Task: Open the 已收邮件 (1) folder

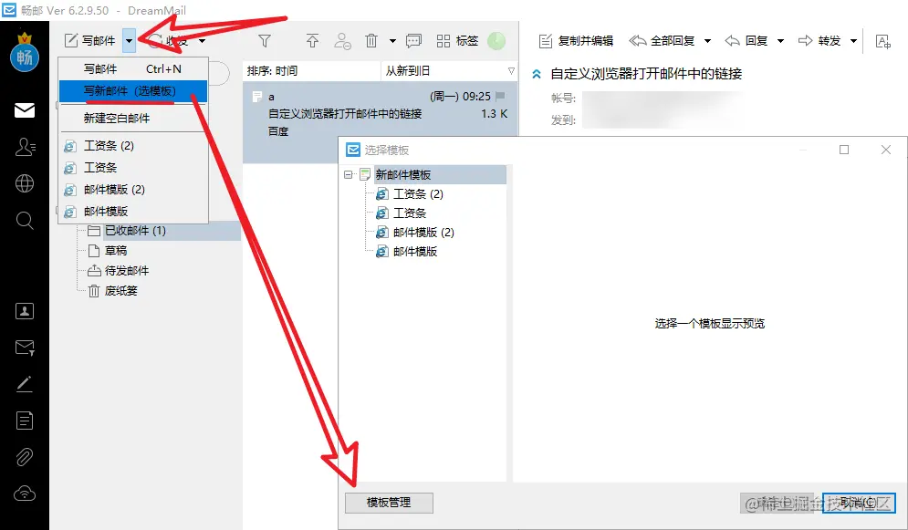Action: pos(135,231)
